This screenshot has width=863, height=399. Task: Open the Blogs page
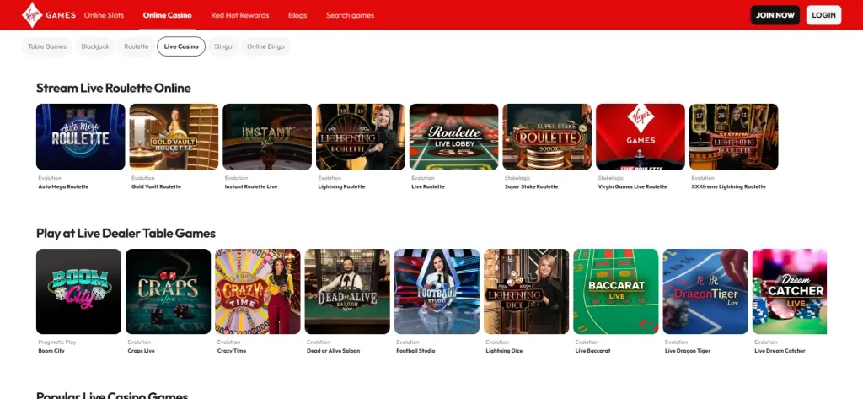pyautogui.click(x=297, y=15)
